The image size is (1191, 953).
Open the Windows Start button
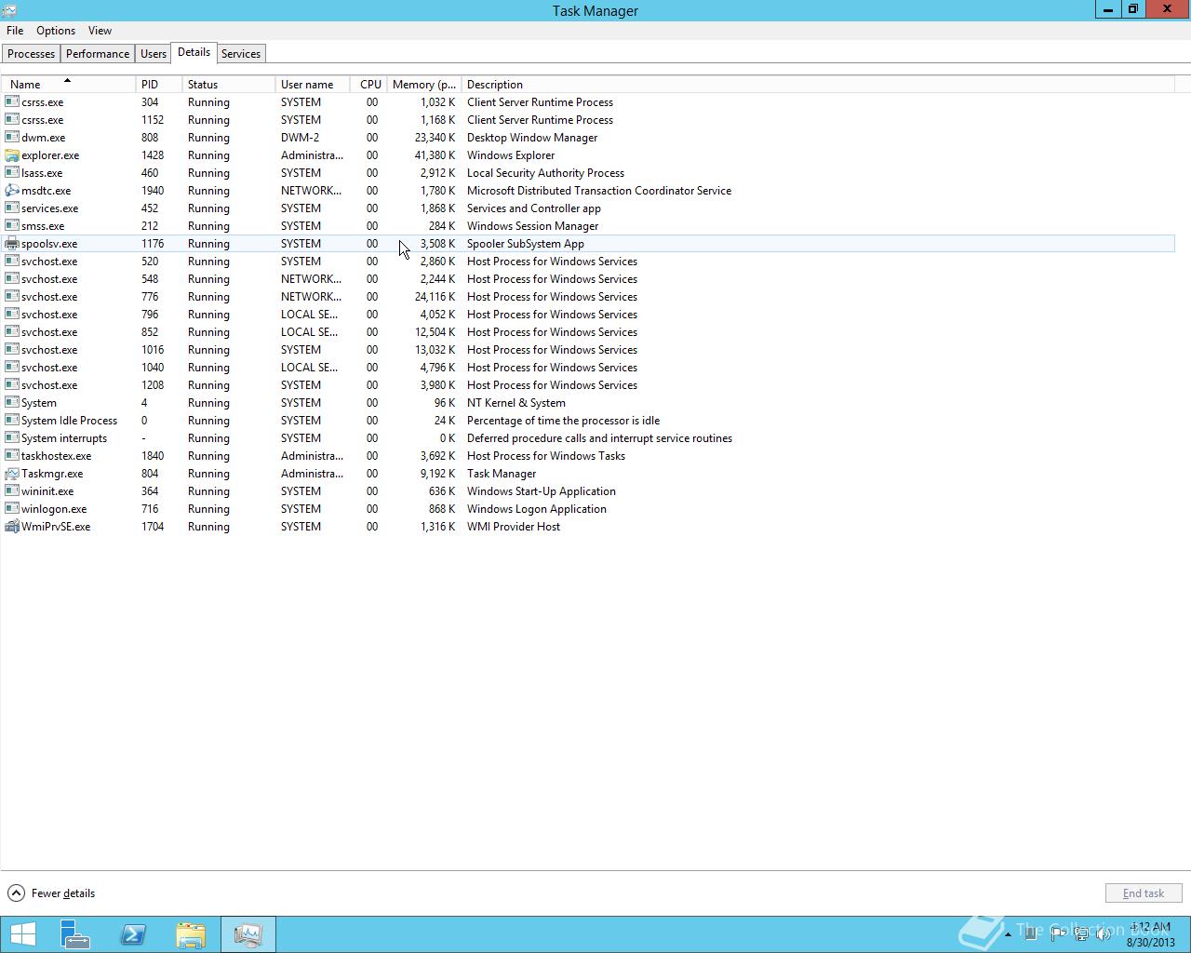coord(23,934)
